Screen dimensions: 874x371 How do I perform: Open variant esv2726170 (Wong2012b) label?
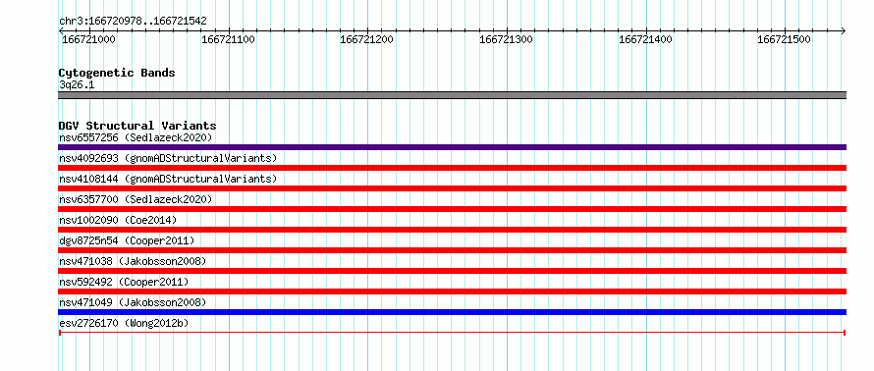tap(124, 323)
